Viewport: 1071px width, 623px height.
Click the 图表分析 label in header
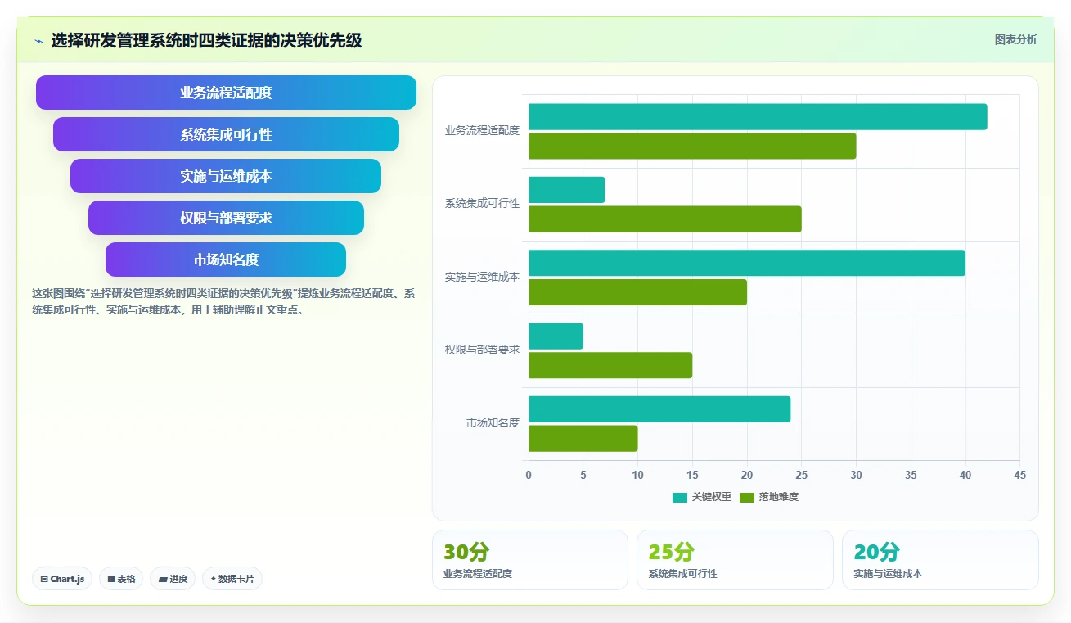(x=1015, y=39)
